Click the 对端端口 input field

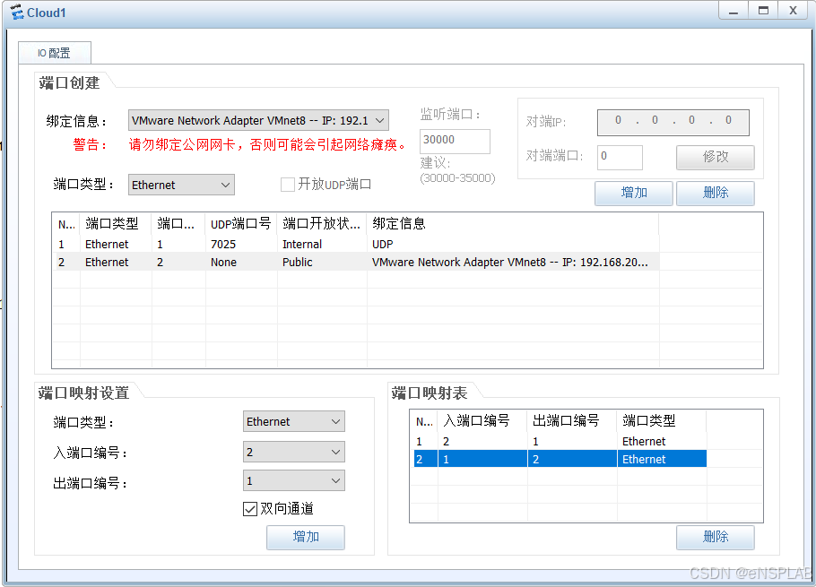click(x=620, y=157)
